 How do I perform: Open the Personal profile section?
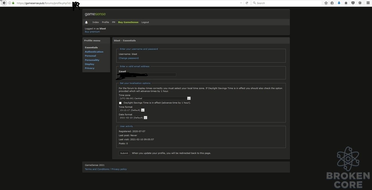tap(90, 56)
